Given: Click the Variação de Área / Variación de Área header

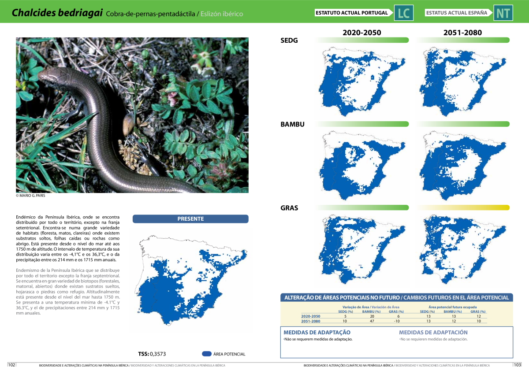Looking at the screenshot, I should coord(371,307).
